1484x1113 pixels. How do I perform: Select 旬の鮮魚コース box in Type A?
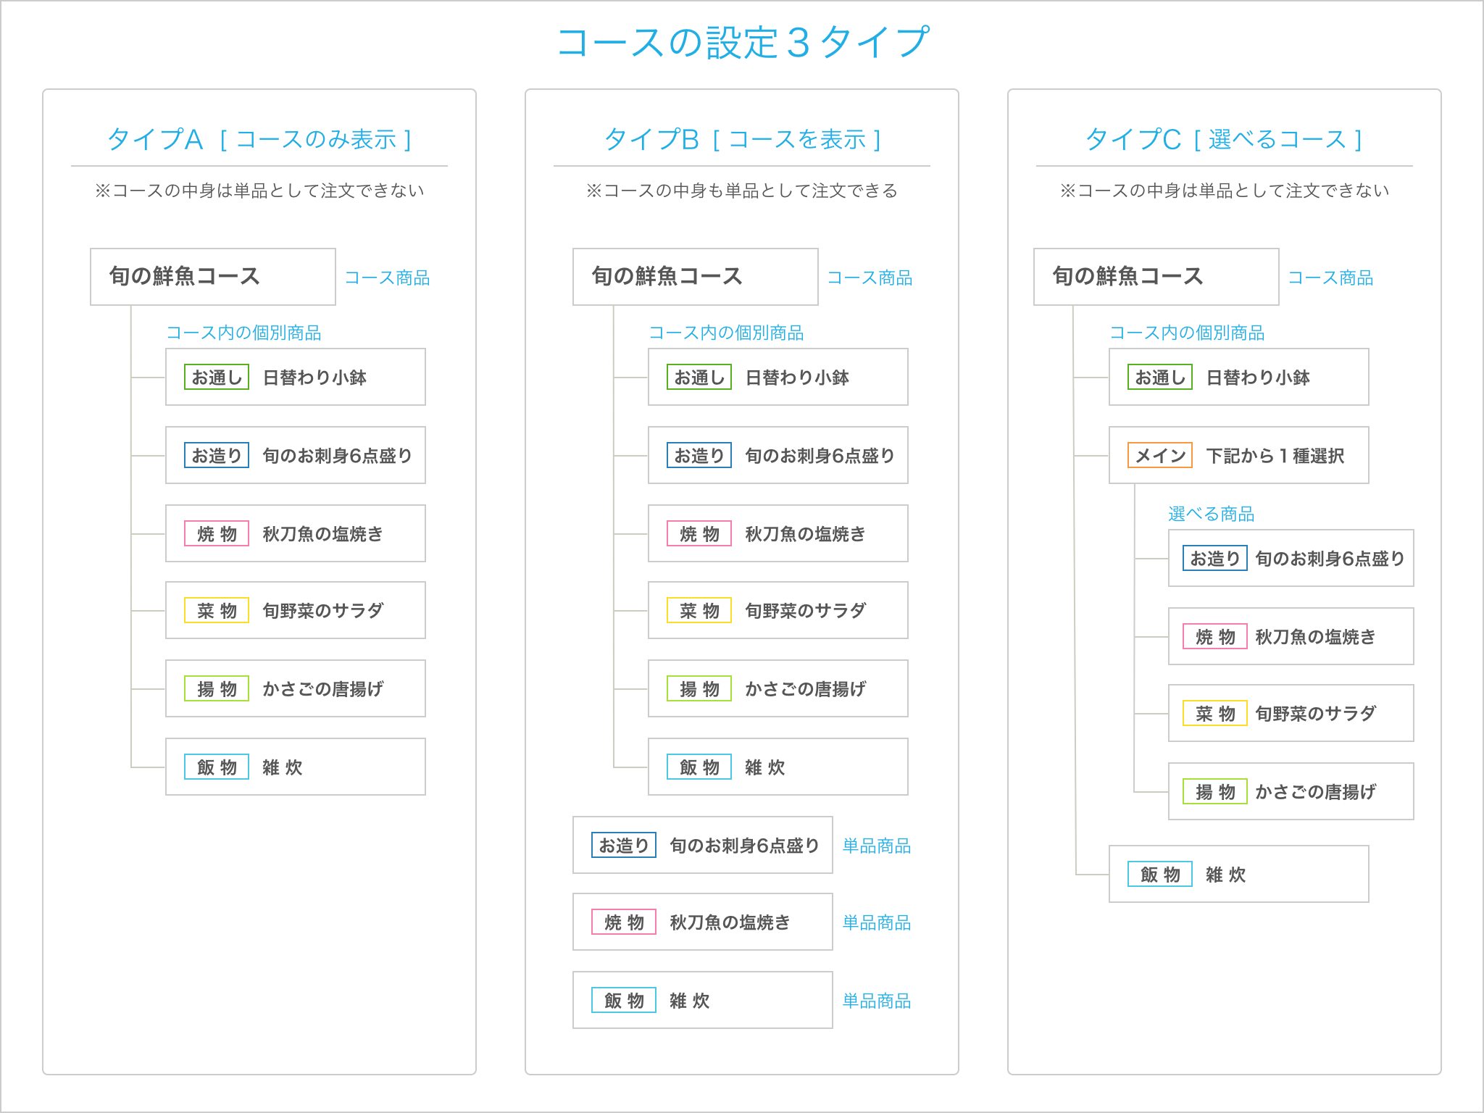(x=213, y=277)
